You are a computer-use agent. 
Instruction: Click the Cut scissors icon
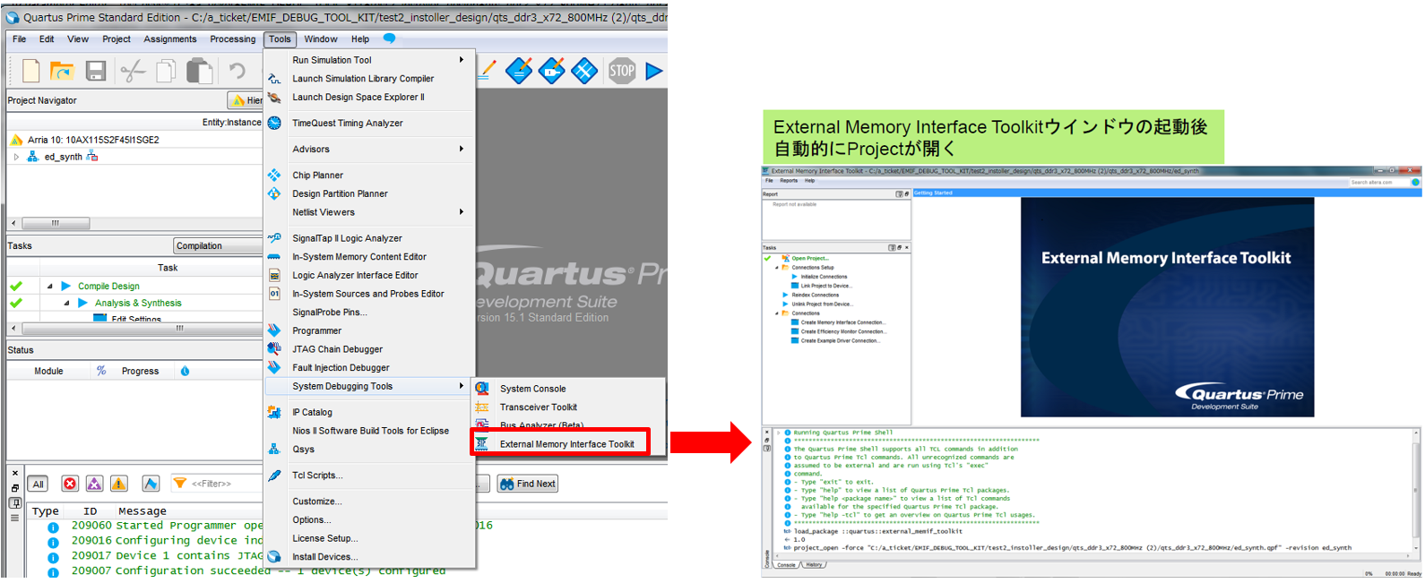coord(133,71)
